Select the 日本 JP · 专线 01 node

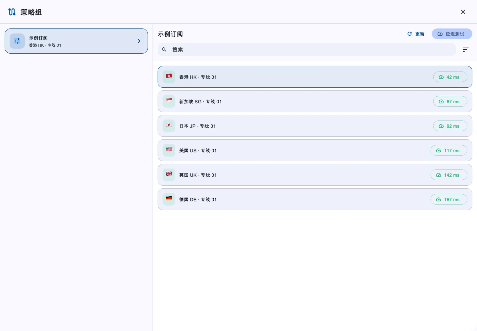click(x=315, y=126)
